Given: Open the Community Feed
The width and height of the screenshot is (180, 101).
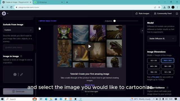Looking at the screenshot, I should [163, 13].
